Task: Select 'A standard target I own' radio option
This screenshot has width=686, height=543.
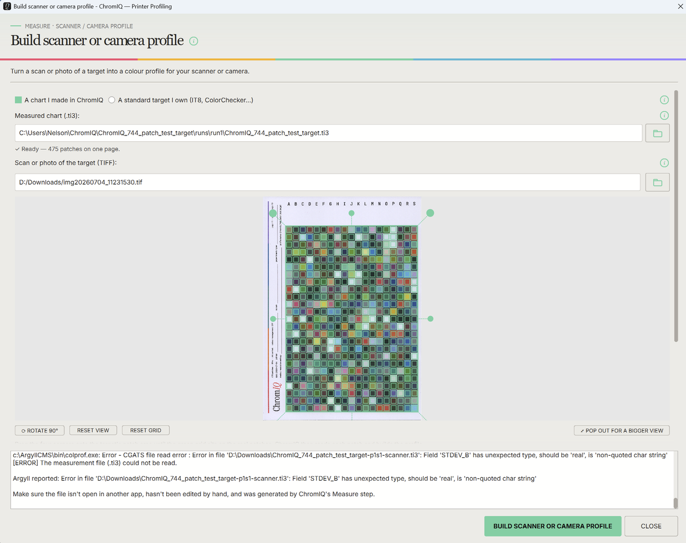Action: tap(181, 100)
